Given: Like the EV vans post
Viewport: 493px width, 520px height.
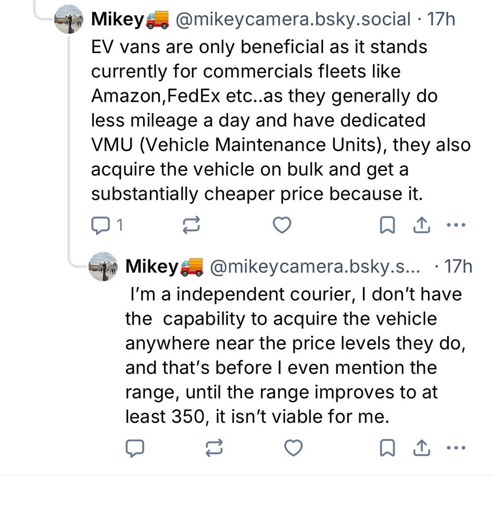Looking at the screenshot, I should point(282,225).
